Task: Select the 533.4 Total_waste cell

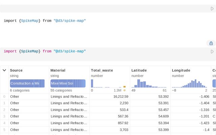Action: click(x=110, y=110)
